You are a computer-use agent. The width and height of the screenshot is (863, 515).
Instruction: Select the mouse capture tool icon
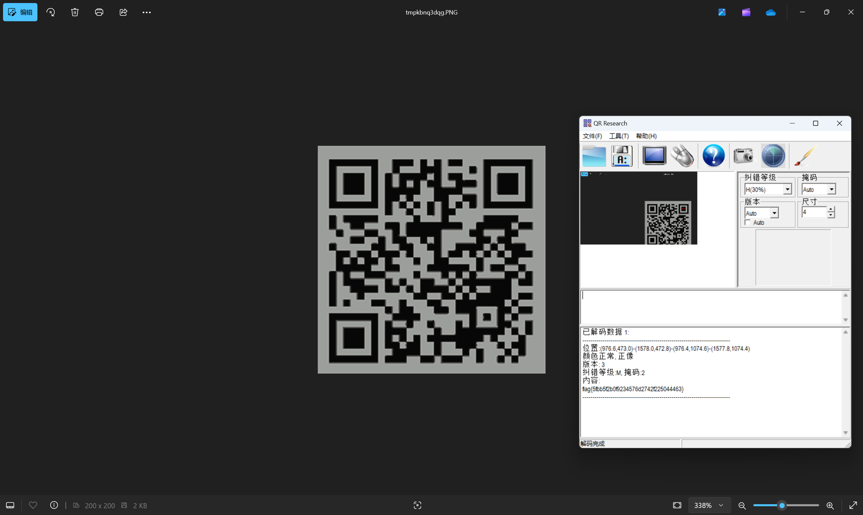[682, 156]
